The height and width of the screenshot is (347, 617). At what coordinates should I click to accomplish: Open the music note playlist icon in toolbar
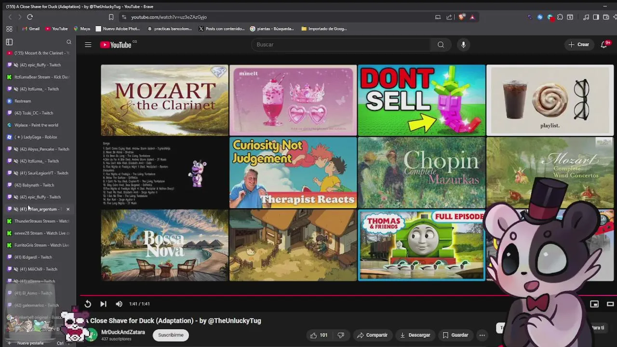click(586, 17)
